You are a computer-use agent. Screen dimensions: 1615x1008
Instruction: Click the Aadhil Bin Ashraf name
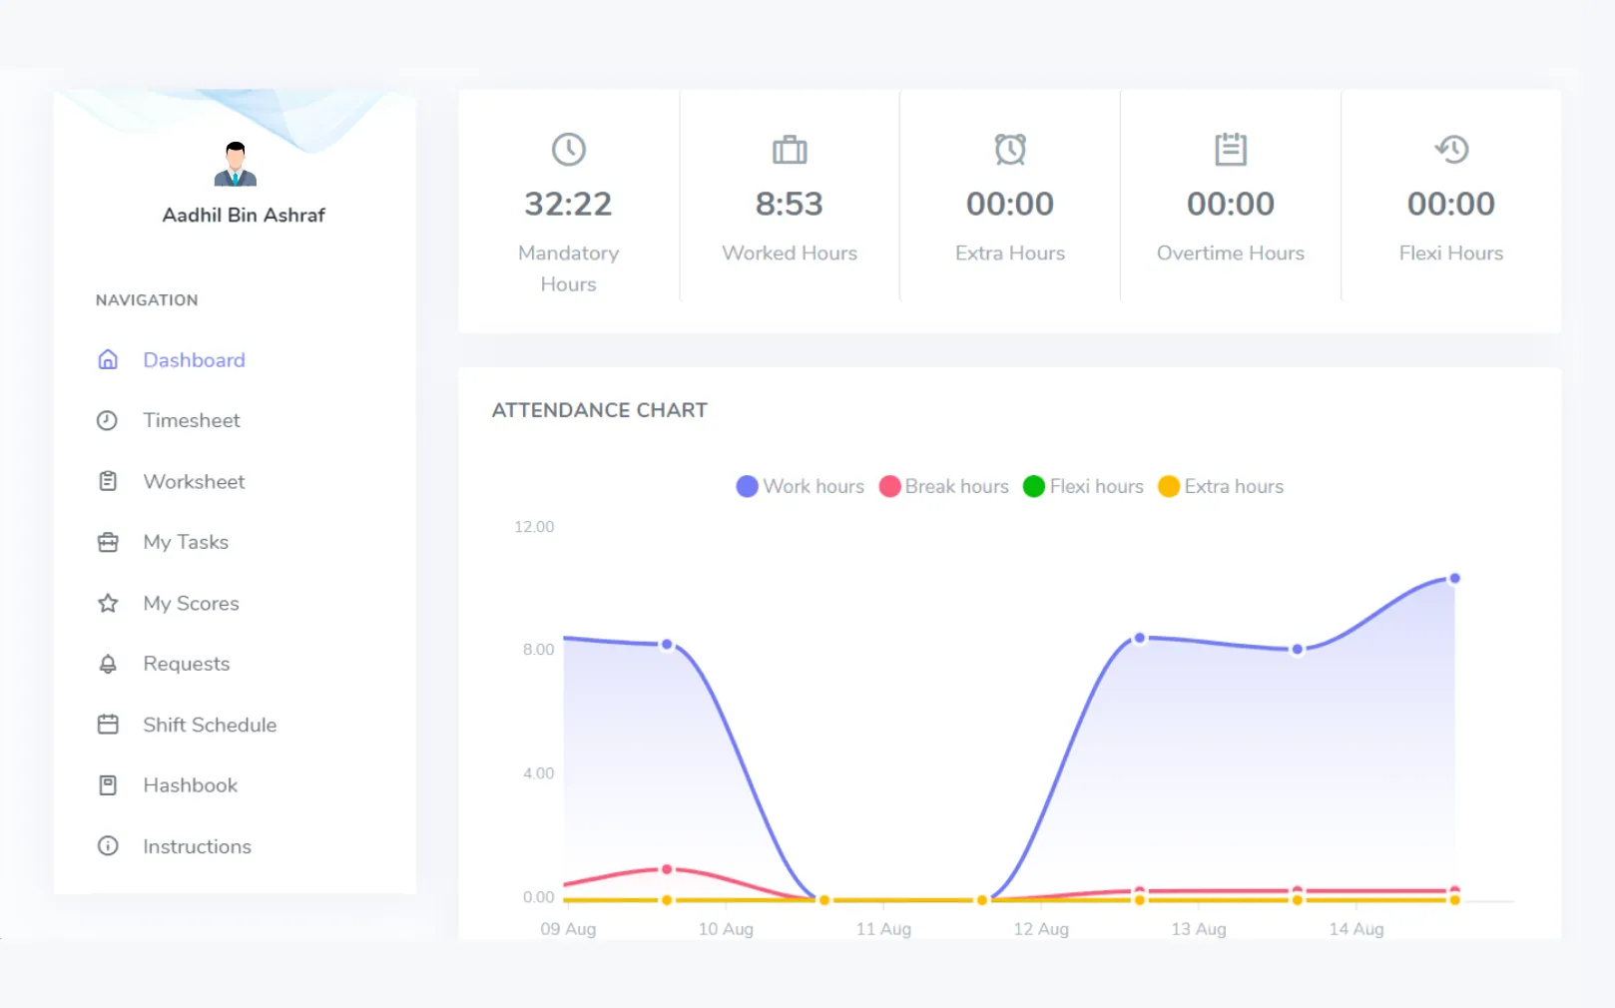coord(244,215)
